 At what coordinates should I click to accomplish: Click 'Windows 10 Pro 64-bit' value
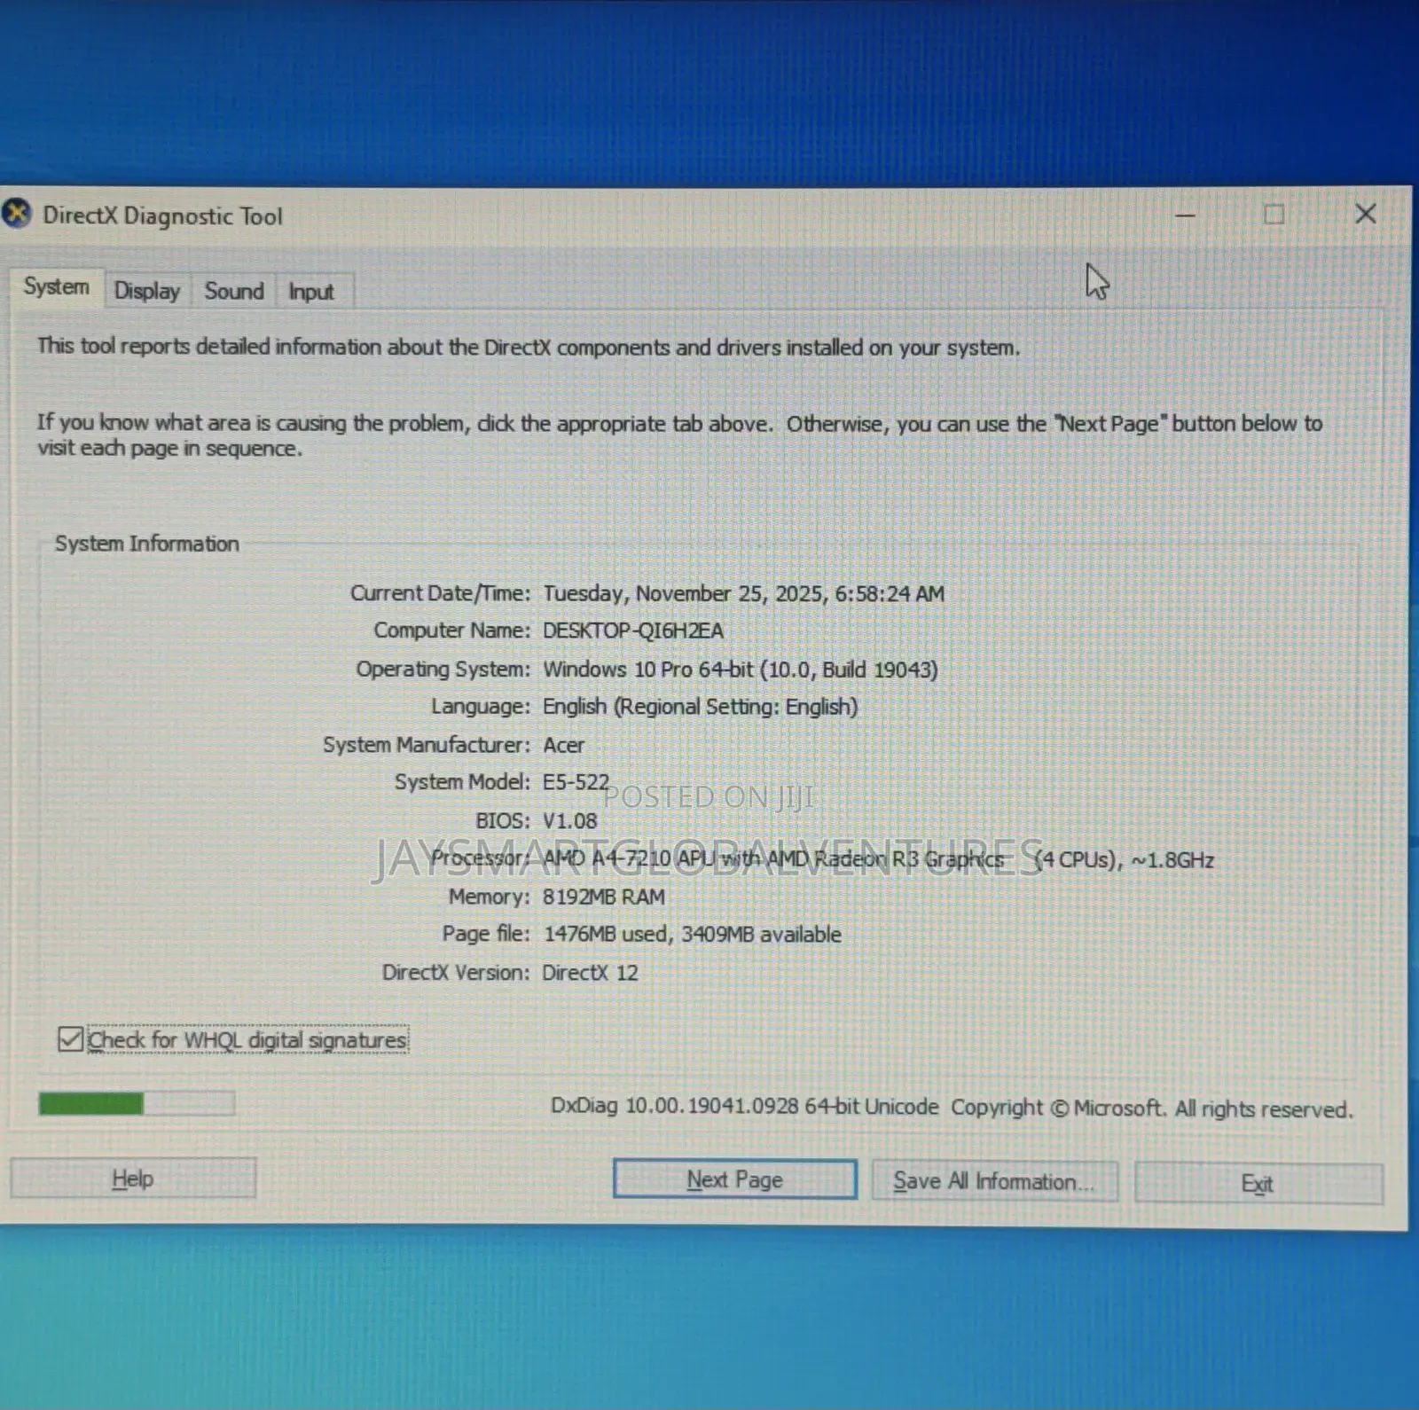[647, 669]
